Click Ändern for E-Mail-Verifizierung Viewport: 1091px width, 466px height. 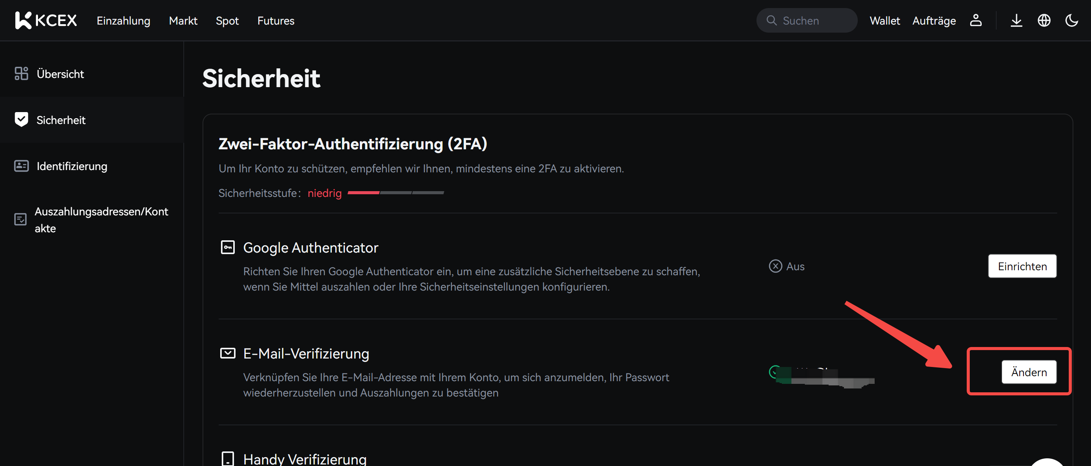tap(1029, 372)
